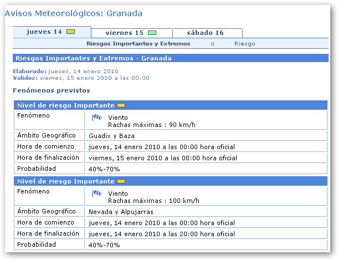This screenshot has width=338, height=260.
Task: Select the Guadix y Baza geographic area cell
Action: 112,136
